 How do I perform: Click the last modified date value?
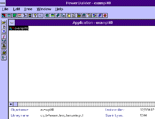pyautogui.click(x=148, y=110)
